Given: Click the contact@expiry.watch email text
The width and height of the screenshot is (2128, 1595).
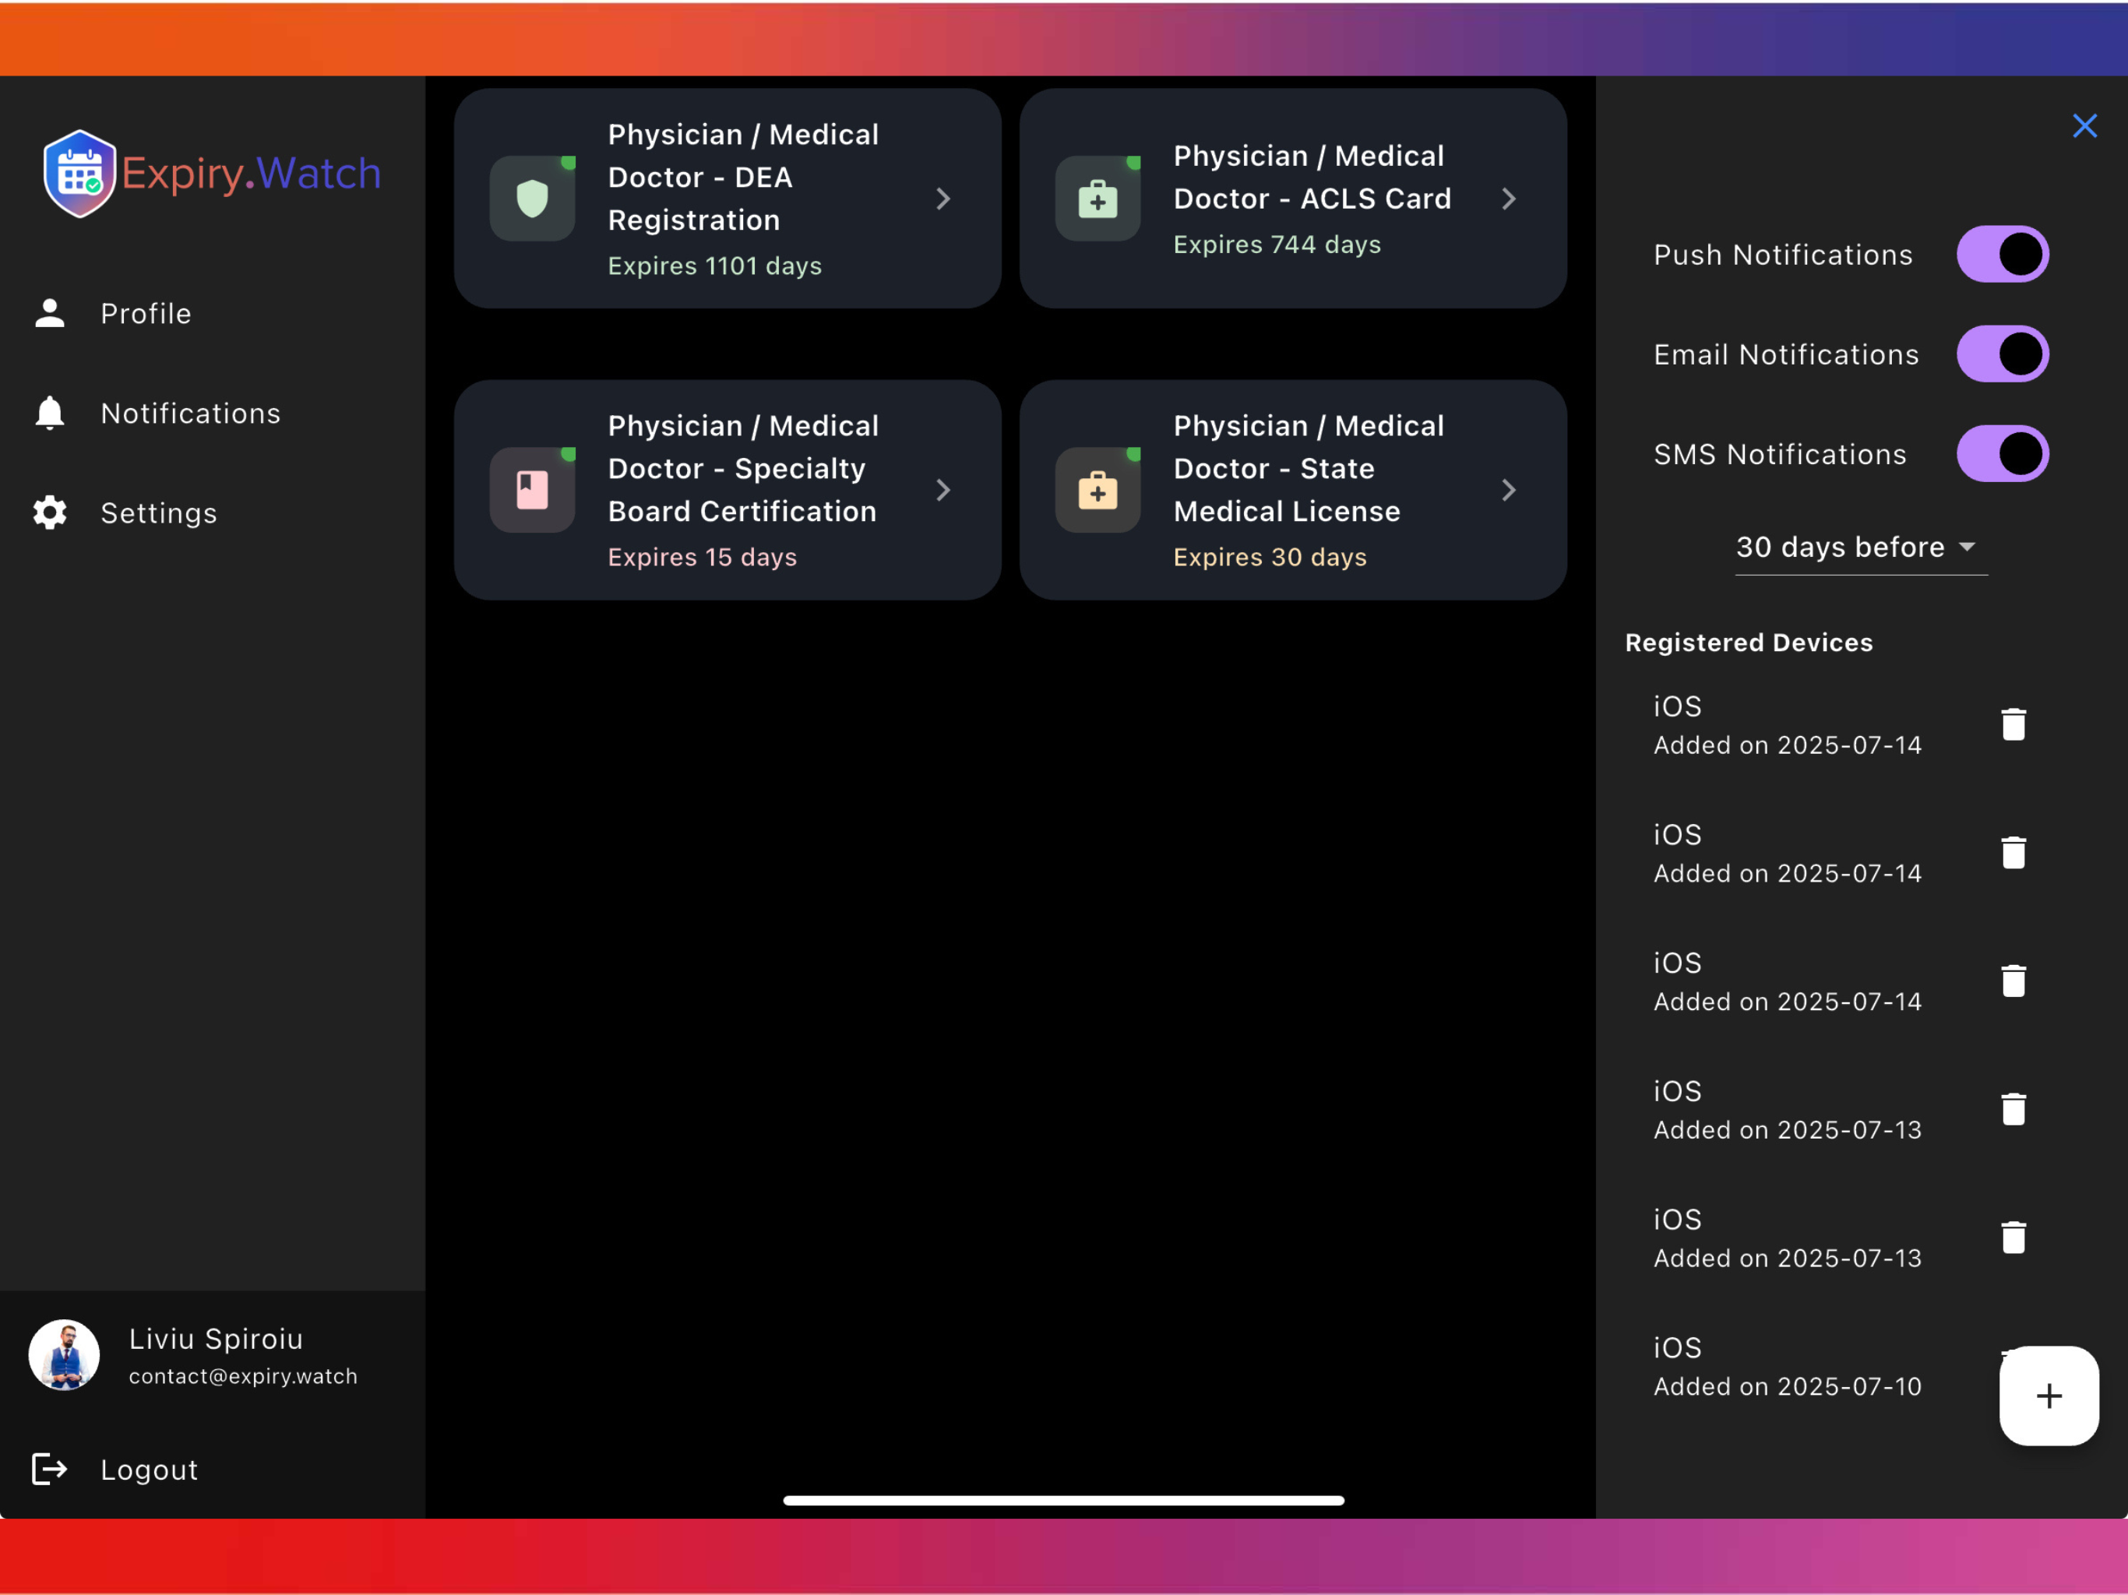Looking at the screenshot, I should (x=243, y=1375).
